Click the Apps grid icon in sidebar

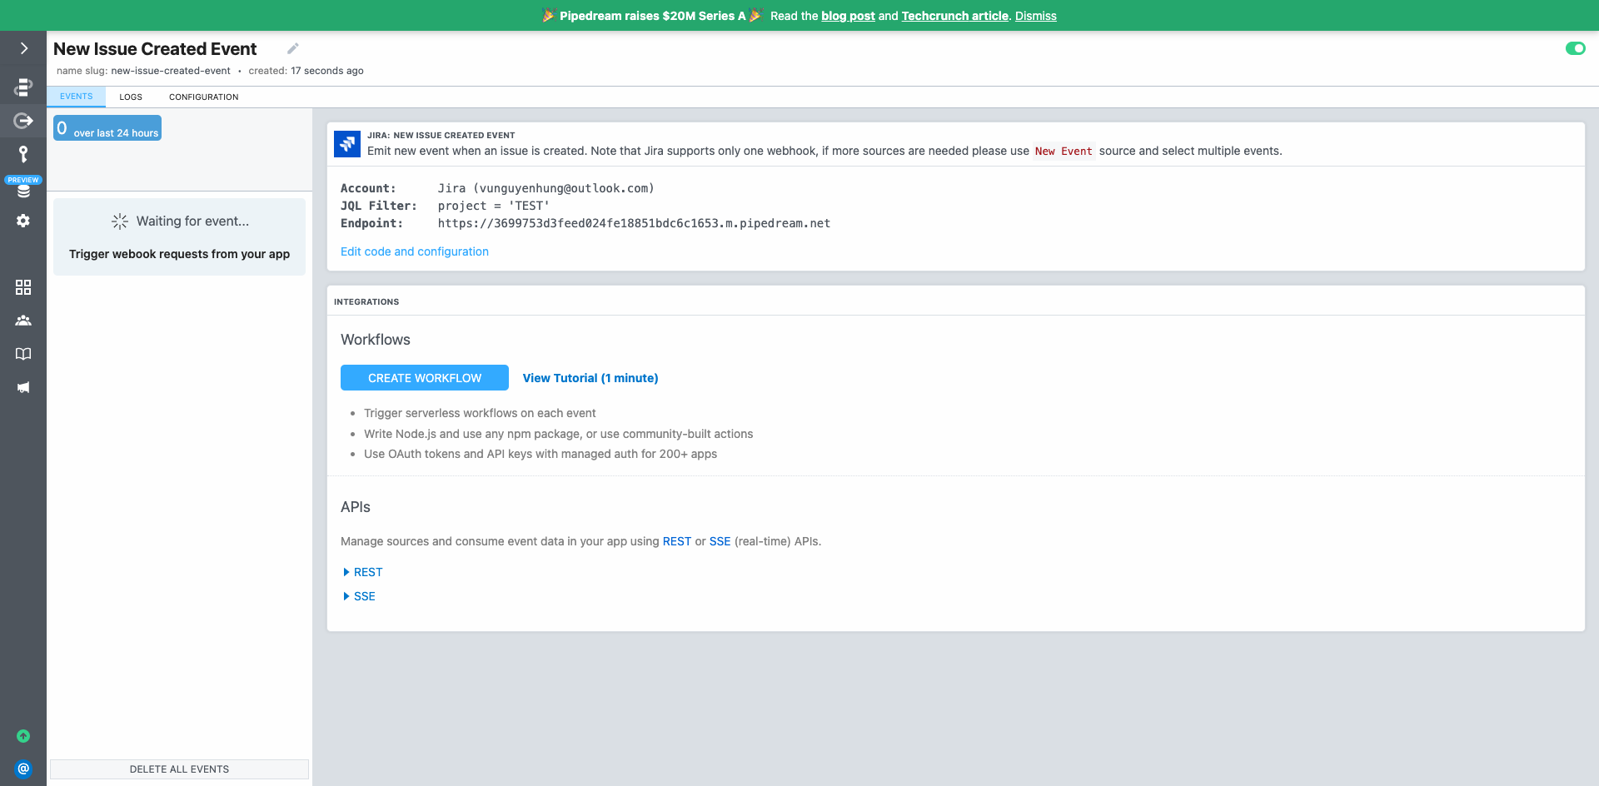point(23,287)
